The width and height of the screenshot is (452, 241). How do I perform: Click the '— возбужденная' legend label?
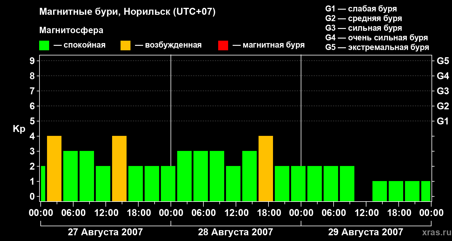[x=168, y=45]
